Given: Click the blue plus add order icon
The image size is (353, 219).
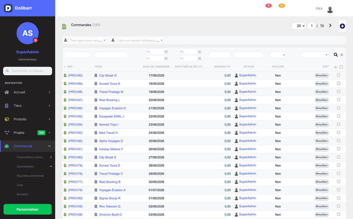Looking at the screenshot, I should pos(342,26).
